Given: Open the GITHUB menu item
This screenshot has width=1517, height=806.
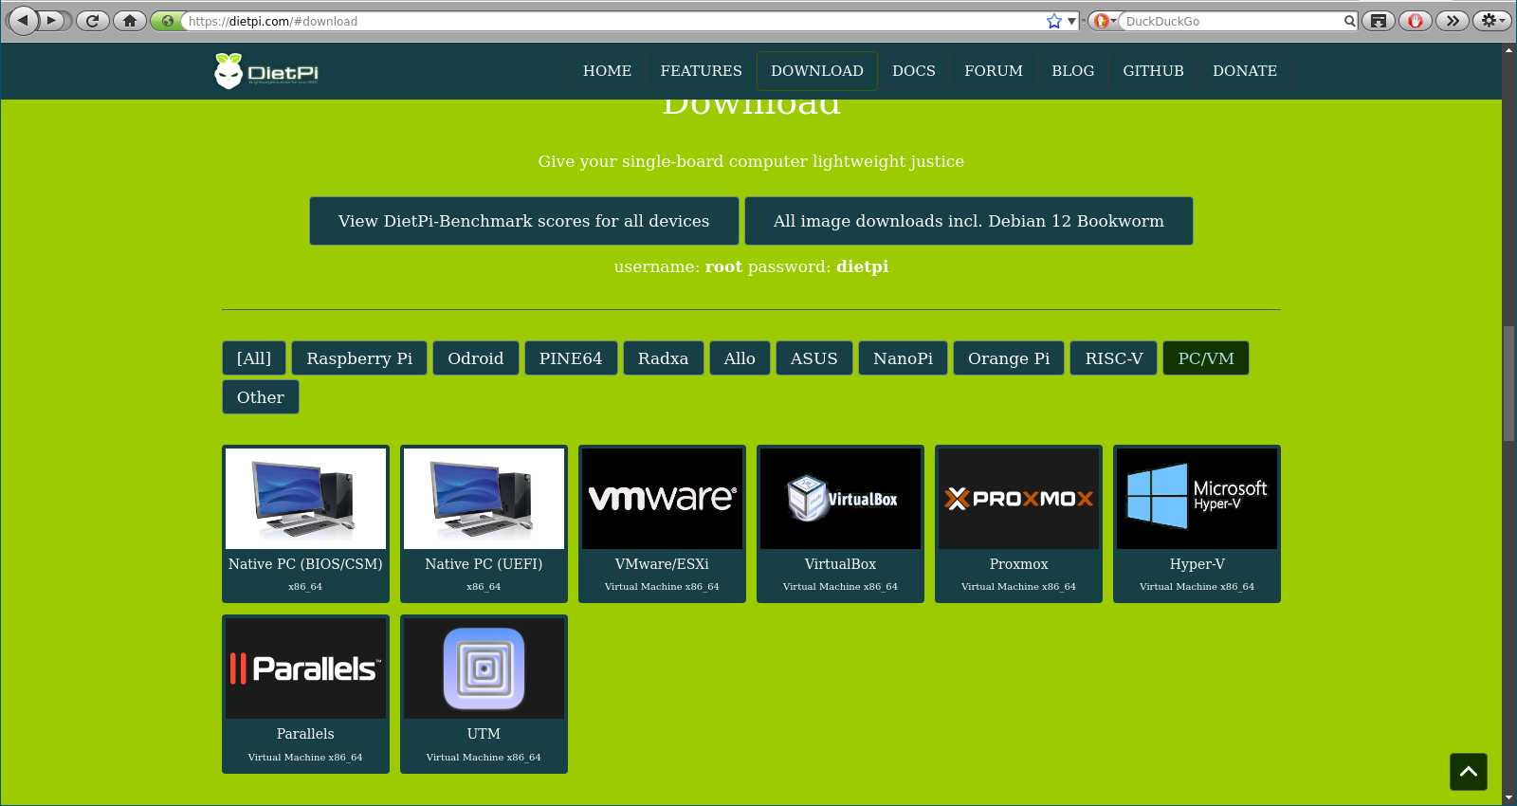Looking at the screenshot, I should click(1154, 71).
